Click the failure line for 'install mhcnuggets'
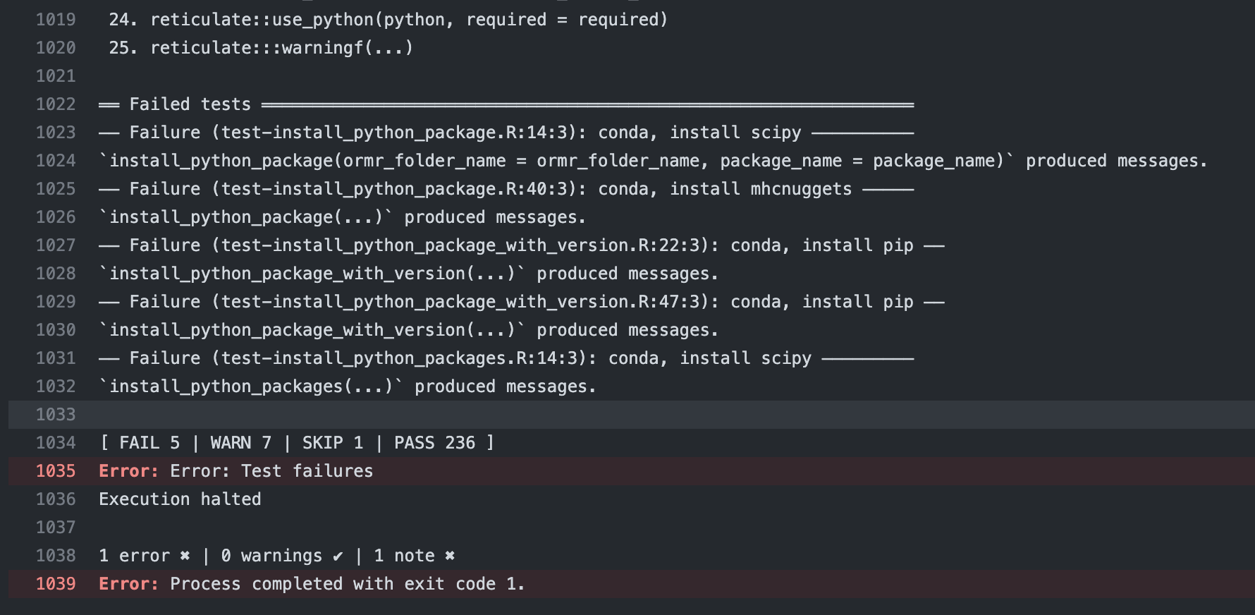Viewport: 1255px width, 615px height. point(506,189)
